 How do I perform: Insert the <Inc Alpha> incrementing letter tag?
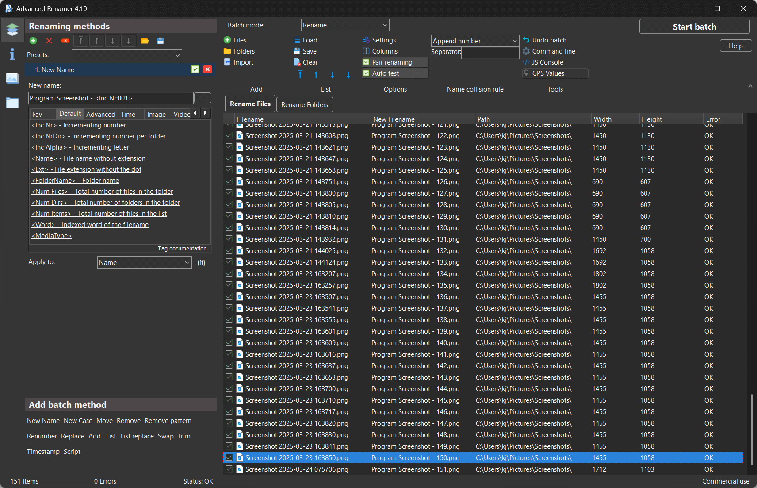[x=80, y=147]
